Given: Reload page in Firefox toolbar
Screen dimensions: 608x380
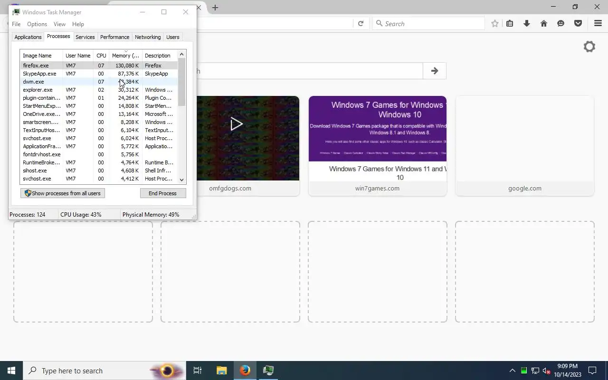Looking at the screenshot, I should point(361,23).
